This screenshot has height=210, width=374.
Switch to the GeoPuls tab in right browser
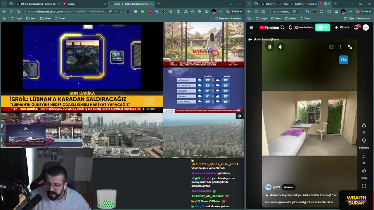pyautogui.click(x=297, y=4)
